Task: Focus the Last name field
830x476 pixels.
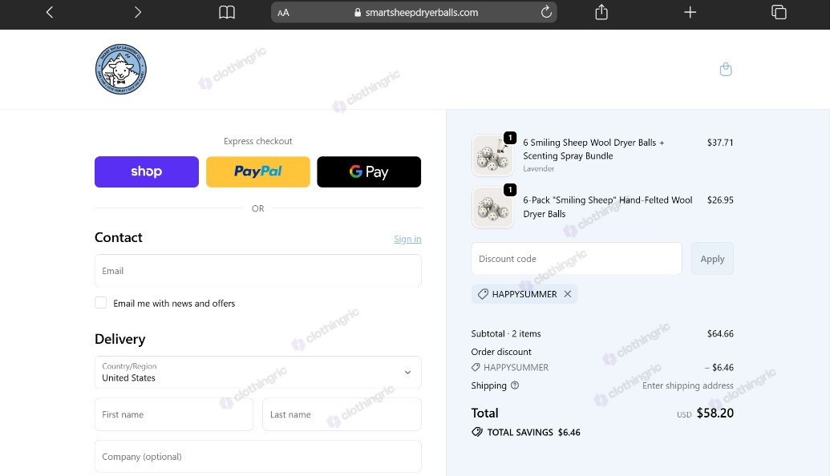Action: click(x=342, y=414)
